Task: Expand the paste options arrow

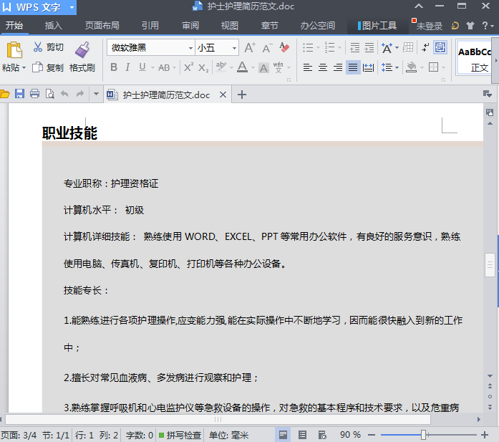Action: tap(24, 67)
